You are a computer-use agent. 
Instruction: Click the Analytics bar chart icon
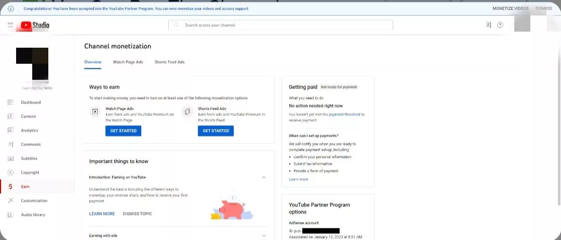click(10, 130)
